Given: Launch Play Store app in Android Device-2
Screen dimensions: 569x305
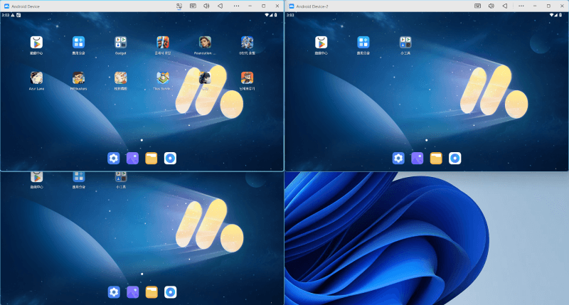Looking at the screenshot, I should click(321, 43).
